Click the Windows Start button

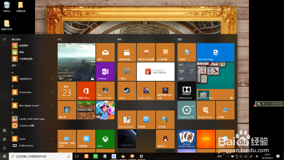tap(4, 156)
